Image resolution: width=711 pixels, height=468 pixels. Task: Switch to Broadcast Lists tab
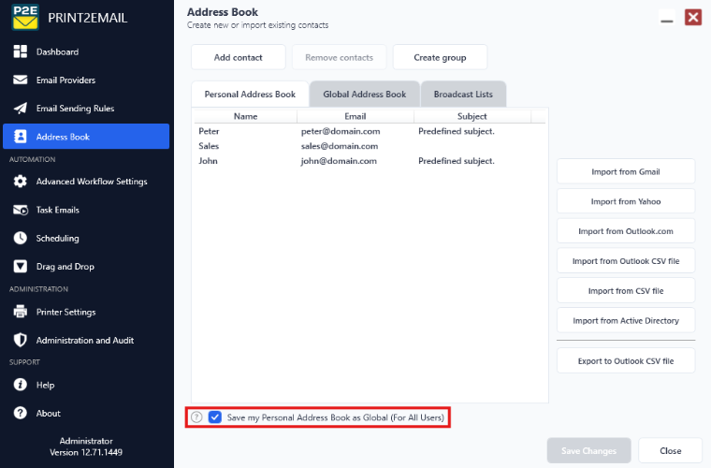pyautogui.click(x=463, y=94)
